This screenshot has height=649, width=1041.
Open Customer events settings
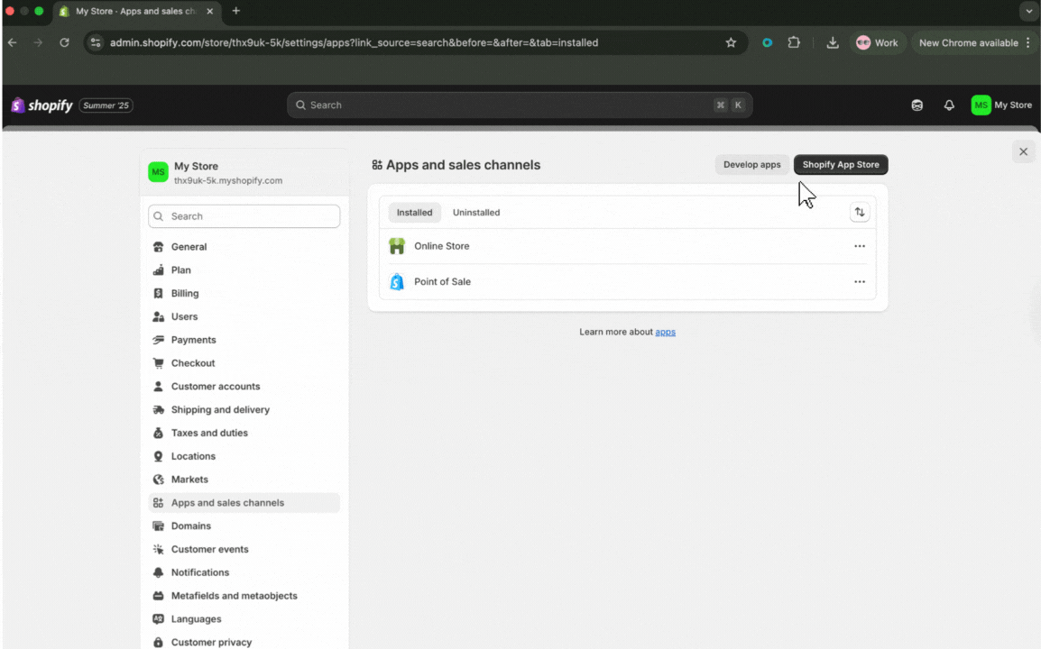(244, 549)
